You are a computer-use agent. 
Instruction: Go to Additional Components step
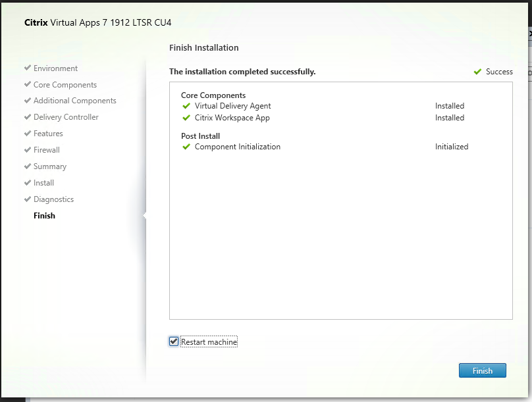(74, 101)
